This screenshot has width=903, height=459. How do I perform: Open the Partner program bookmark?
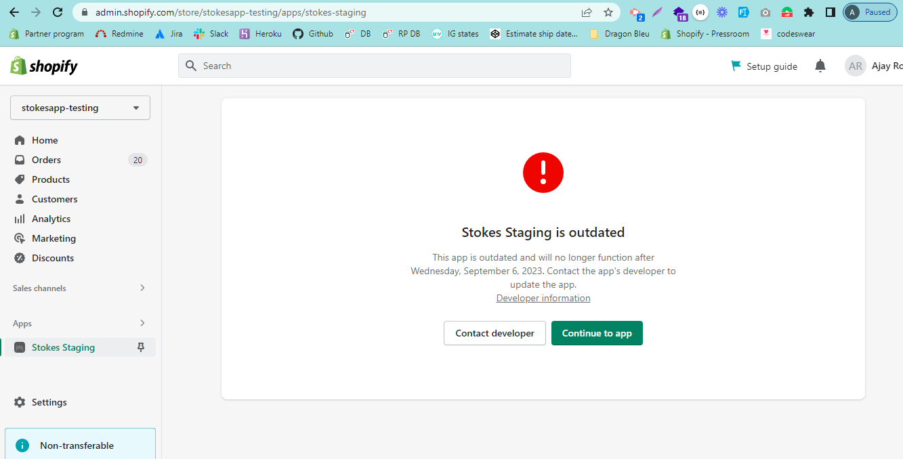(47, 34)
